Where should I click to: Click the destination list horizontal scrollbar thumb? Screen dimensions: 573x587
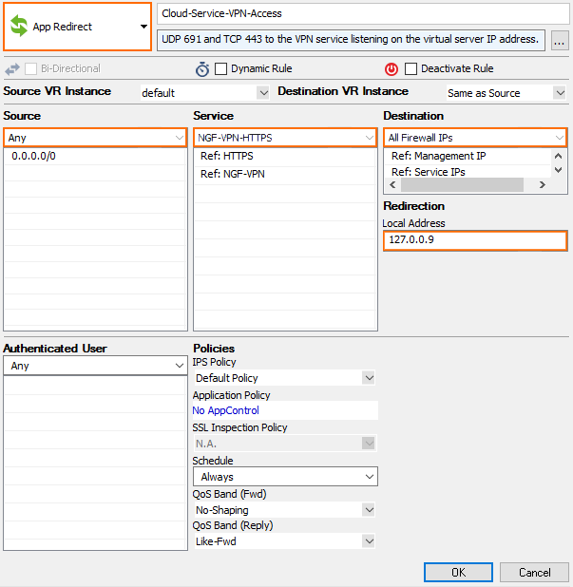click(x=462, y=184)
